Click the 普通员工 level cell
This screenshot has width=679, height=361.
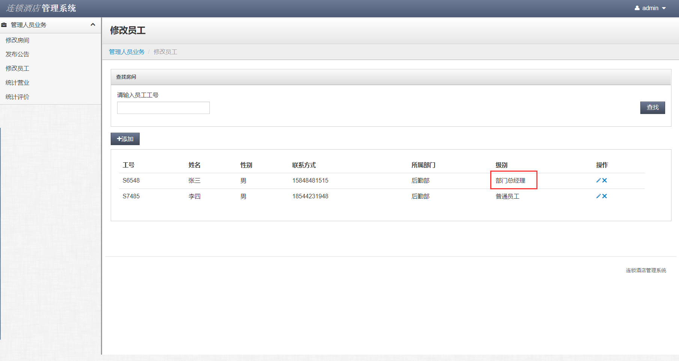point(507,196)
